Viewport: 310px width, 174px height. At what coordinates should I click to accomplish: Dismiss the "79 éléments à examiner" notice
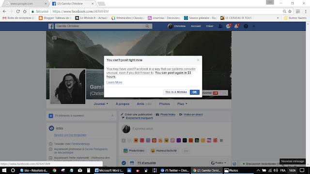point(112,116)
